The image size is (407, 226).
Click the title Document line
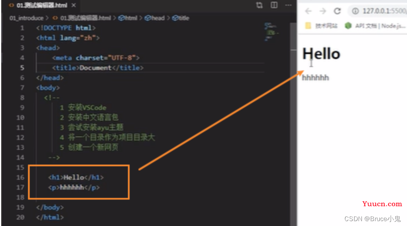pyautogui.click(x=98, y=68)
